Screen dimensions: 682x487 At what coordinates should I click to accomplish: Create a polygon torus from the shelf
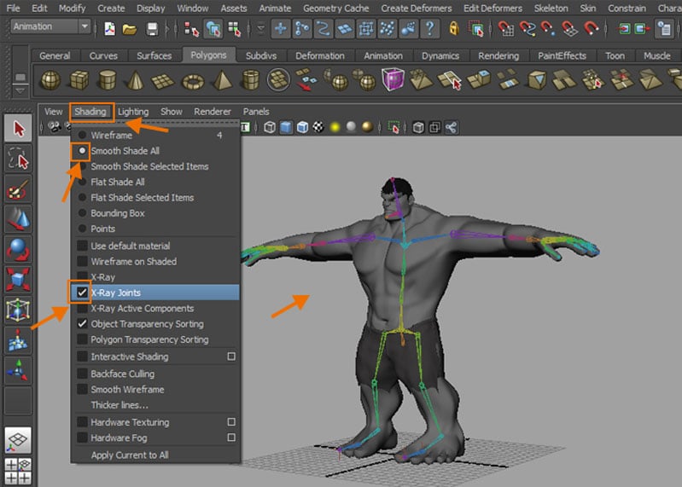(195, 81)
